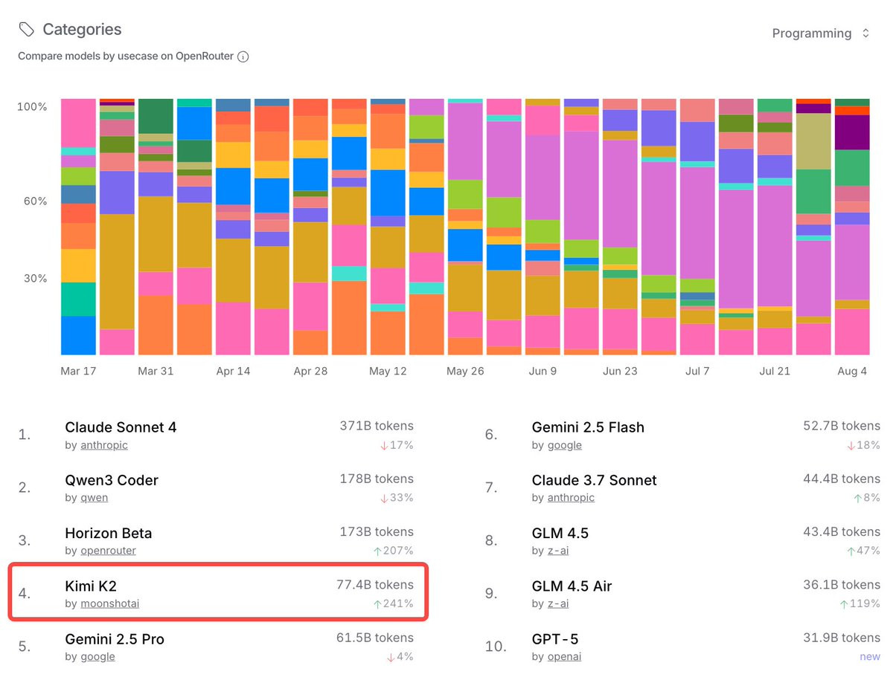Screen dimensions: 893x680
Task: Click the Mar 31 axis label
Action: pos(156,372)
